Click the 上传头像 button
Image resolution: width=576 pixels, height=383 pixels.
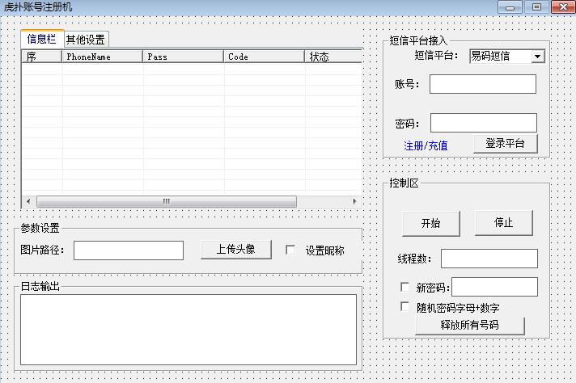[x=236, y=250]
